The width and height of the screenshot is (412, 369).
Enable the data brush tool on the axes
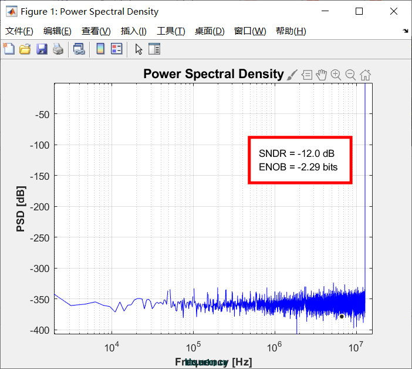292,75
